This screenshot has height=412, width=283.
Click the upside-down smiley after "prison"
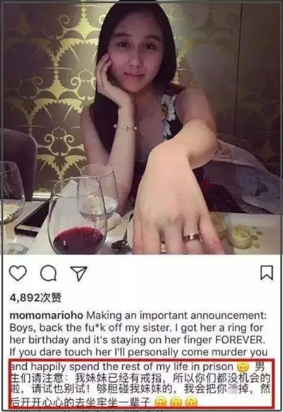click(243, 367)
